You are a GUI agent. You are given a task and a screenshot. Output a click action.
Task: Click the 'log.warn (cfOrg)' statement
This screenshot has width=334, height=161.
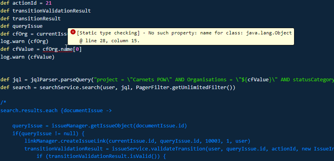pyautogui.click(x=25, y=41)
